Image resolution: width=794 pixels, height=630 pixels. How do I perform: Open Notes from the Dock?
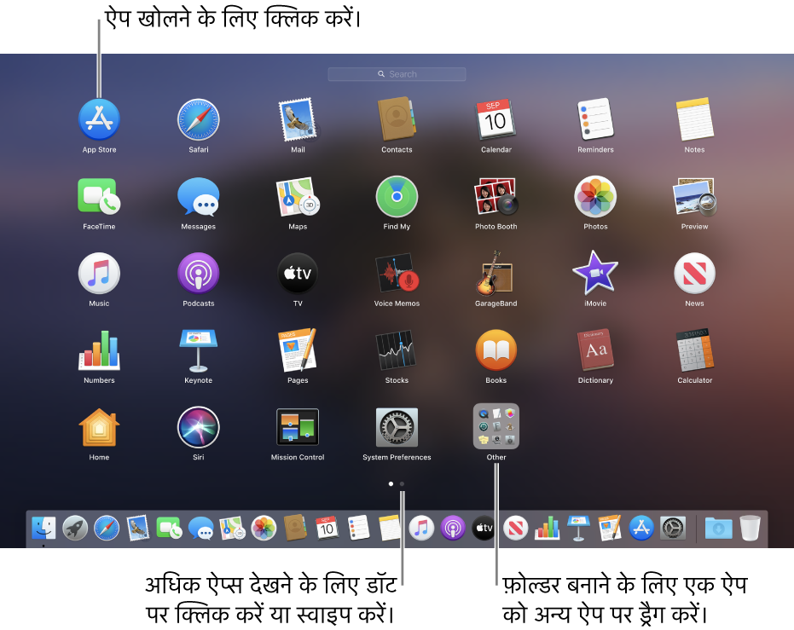(390, 529)
